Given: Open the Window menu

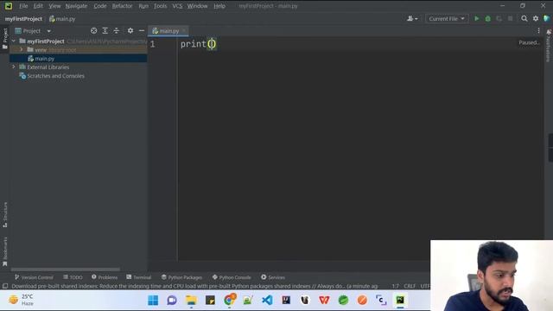Looking at the screenshot, I should 197,6.
